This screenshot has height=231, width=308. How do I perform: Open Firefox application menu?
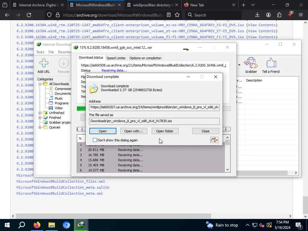[301, 15]
